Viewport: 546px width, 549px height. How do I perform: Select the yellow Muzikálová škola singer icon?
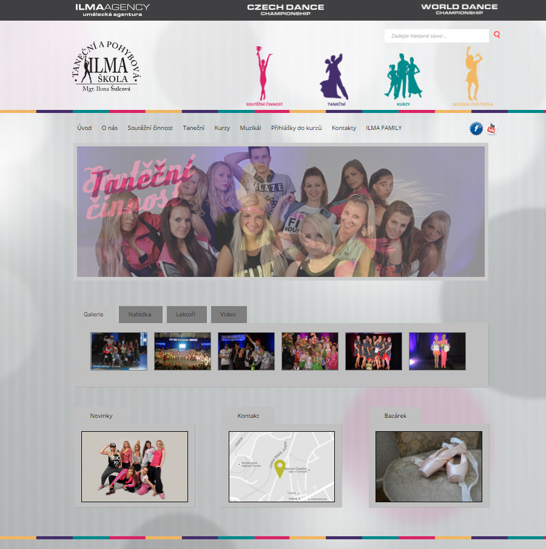click(473, 75)
